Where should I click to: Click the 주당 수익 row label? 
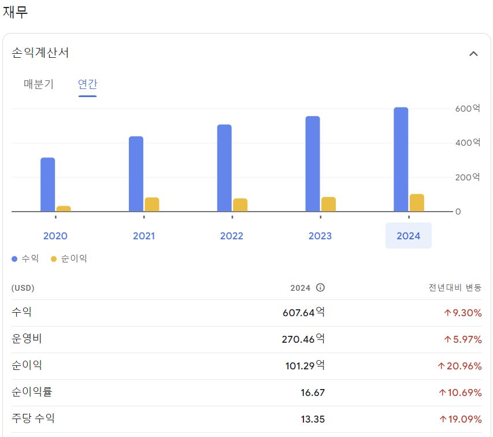(x=34, y=418)
